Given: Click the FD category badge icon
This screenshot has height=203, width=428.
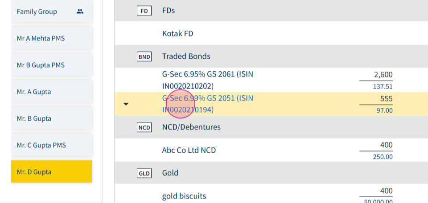Looking at the screenshot, I should 144,11.
